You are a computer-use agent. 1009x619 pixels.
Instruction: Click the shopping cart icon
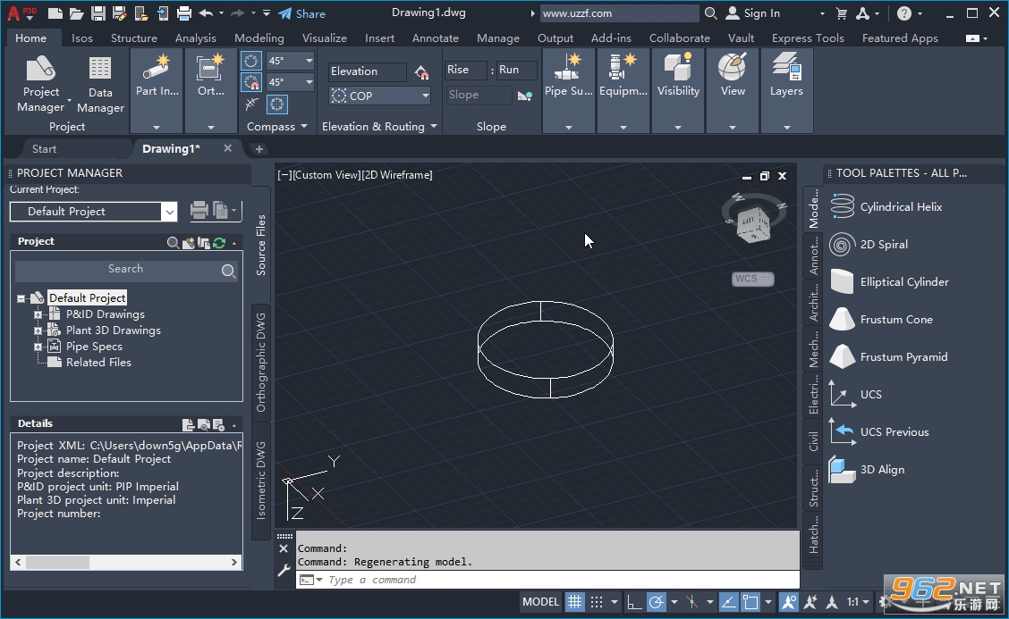click(841, 13)
